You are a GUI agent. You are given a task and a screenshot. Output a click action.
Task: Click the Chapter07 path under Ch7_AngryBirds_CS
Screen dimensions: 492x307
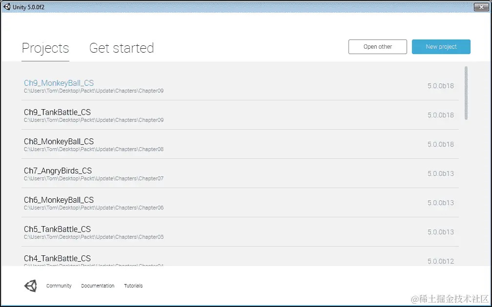(94, 178)
